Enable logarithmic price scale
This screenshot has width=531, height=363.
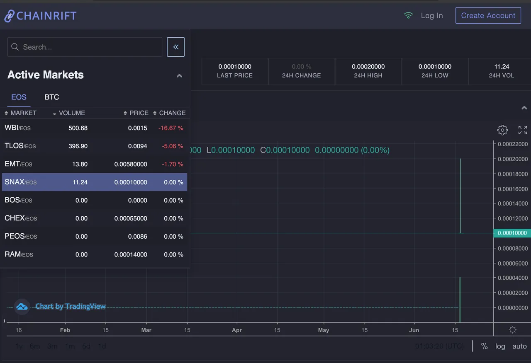pos(500,346)
